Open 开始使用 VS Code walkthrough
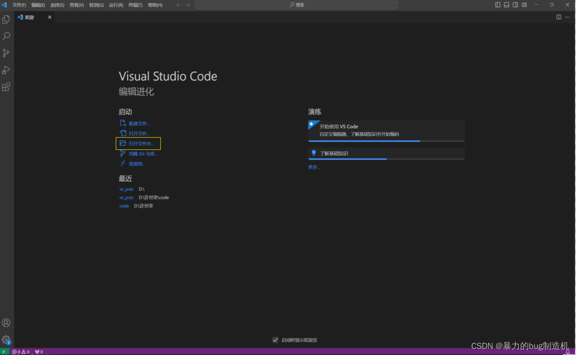 coord(386,131)
